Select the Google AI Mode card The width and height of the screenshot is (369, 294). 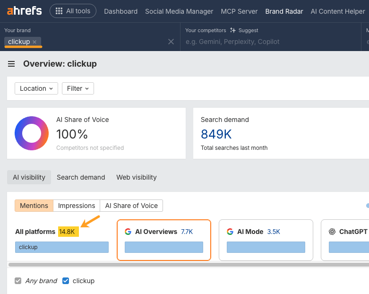[266, 240]
